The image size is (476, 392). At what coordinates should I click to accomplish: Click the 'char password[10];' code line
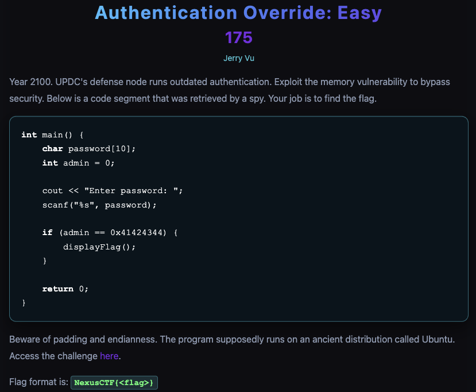88,148
